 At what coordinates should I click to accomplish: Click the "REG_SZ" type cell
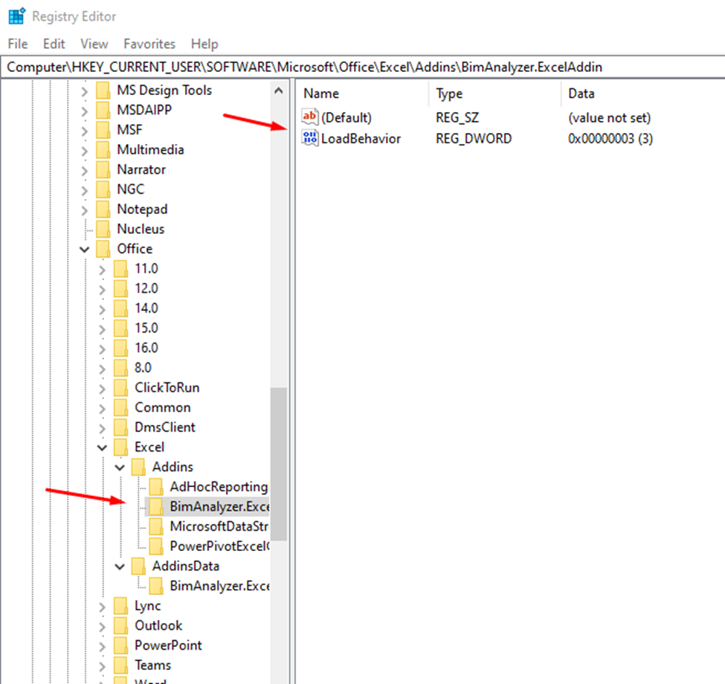pos(457,118)
